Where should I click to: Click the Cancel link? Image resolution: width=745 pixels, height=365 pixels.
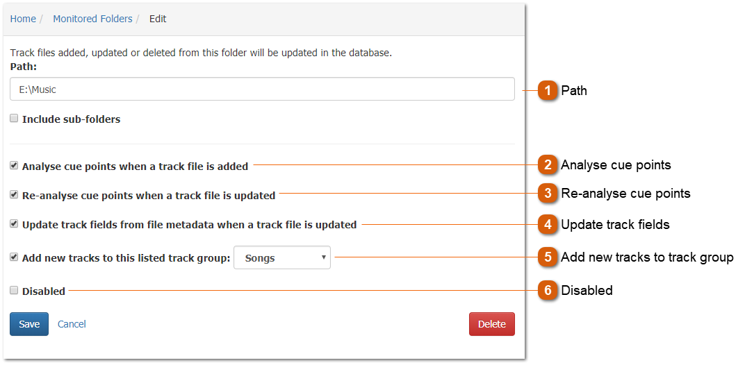(72, 324)
